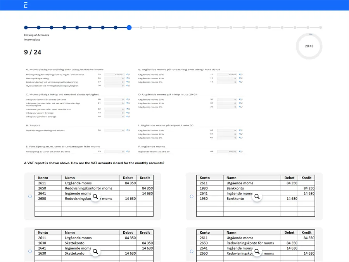349x262 pixels.
Task: Magnify the bottom-right answer table image
Action: 257,252
